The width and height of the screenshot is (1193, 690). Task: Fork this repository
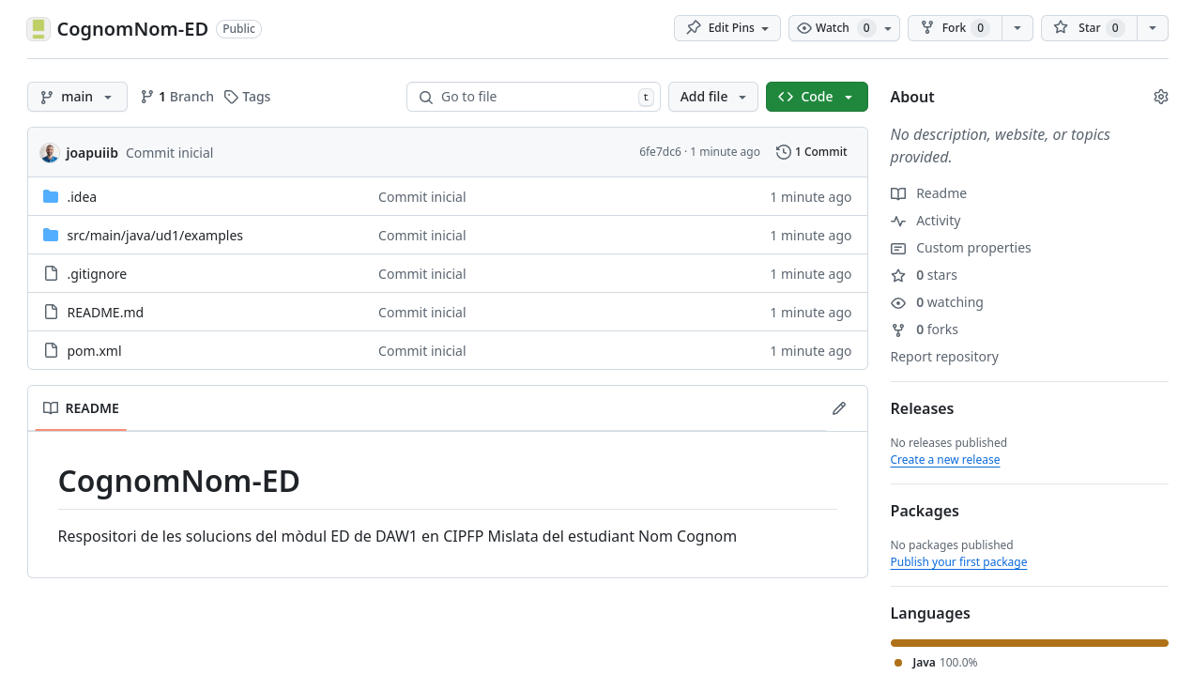(x=956, y=28)
